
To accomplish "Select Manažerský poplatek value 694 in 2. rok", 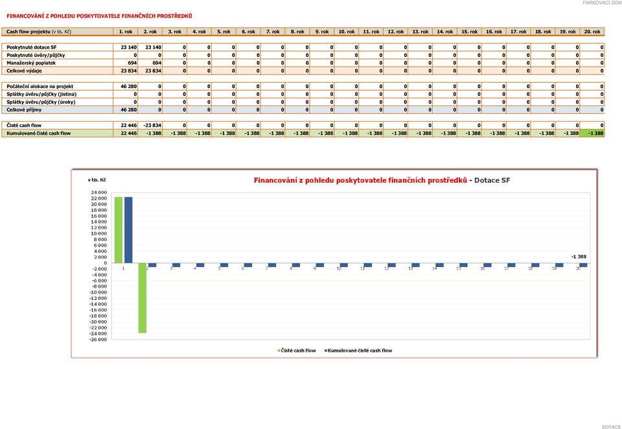I will 157,63.
